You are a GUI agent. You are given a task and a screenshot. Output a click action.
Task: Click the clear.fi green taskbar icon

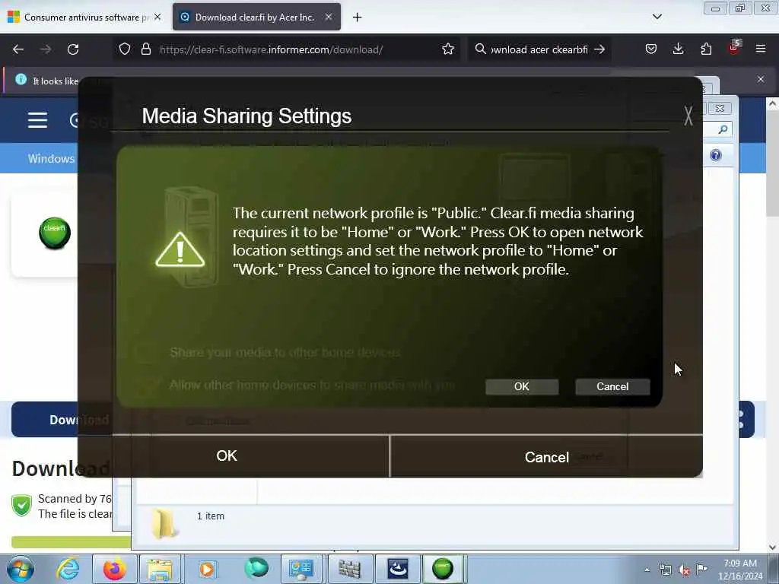coord(443,569)
